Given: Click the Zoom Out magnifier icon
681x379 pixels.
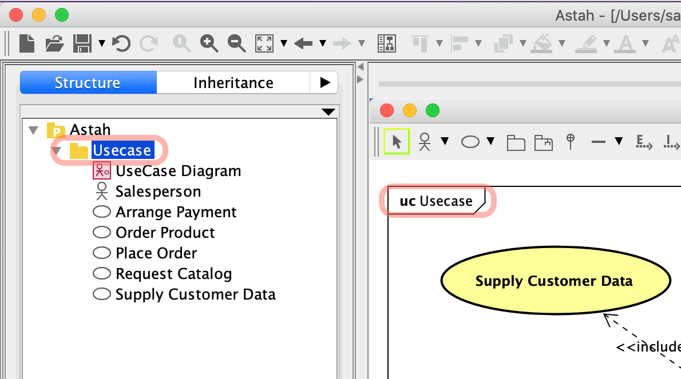Looking at the screenshot, I should point(236,43).
